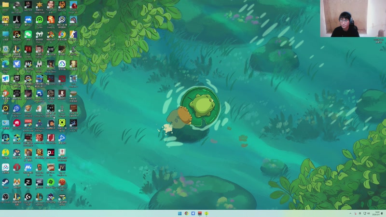The width and height of the screenshot is (386, 217).
Task: Open Chrome from the taskbar
Action: pos(186,213)
